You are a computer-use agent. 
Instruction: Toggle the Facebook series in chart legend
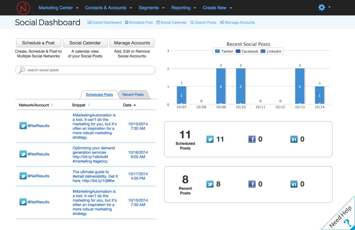[247, 51]
